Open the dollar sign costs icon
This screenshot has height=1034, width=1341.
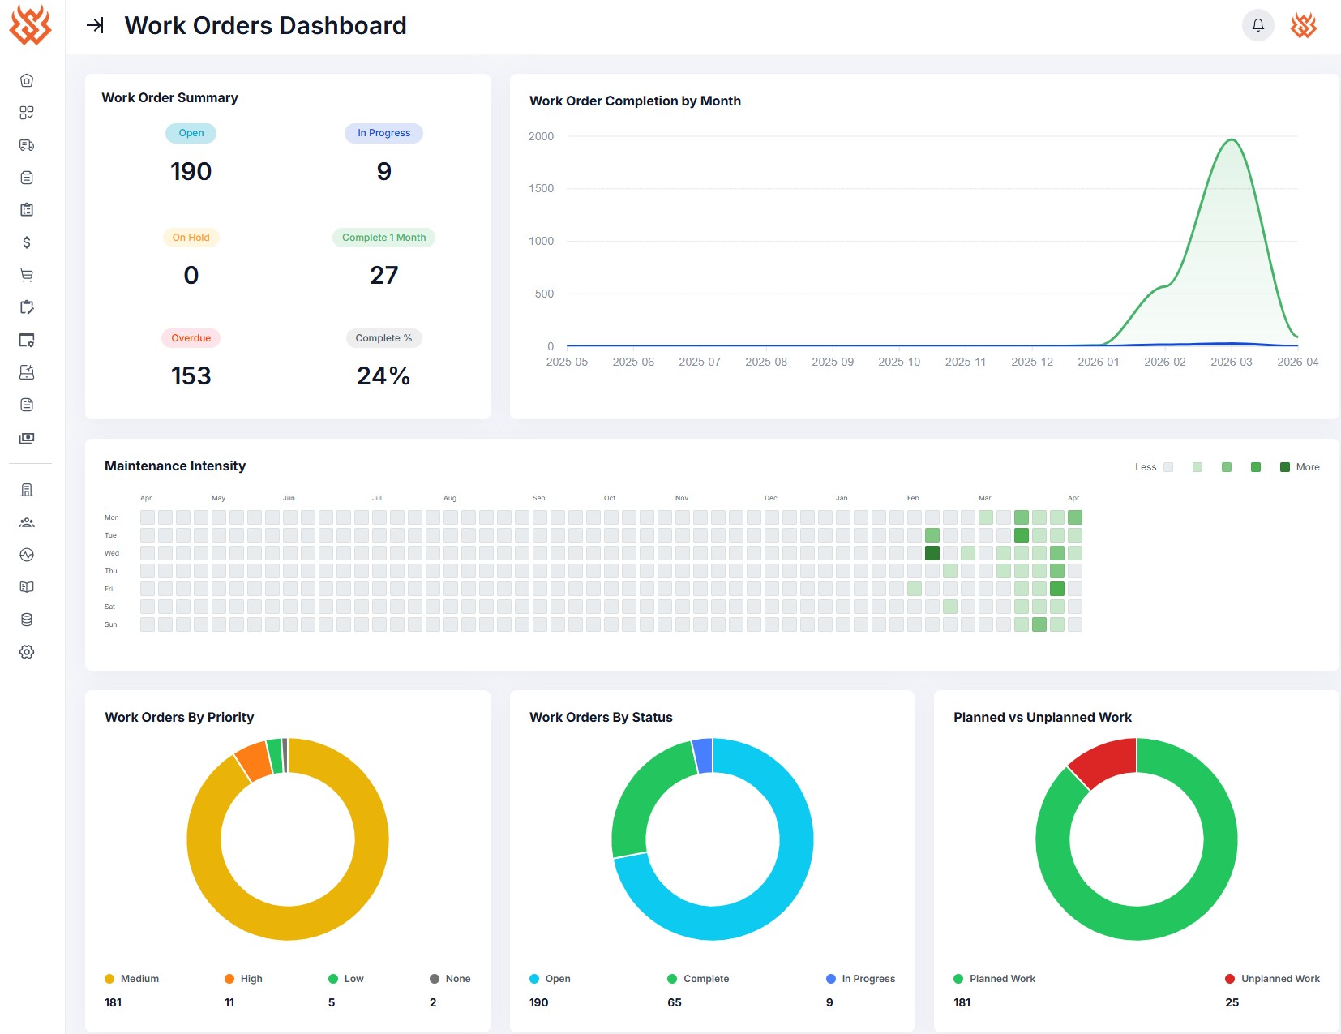click(27, 242)
